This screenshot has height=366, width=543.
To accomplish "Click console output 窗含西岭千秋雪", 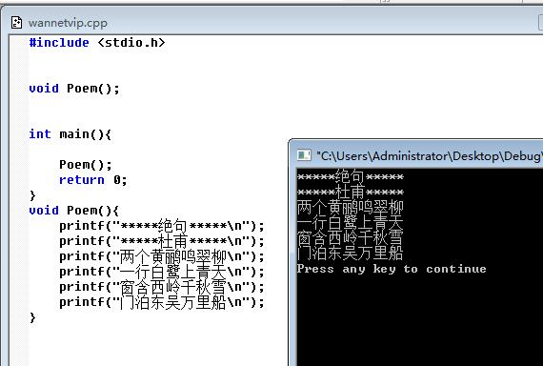I will coord(351,237).
